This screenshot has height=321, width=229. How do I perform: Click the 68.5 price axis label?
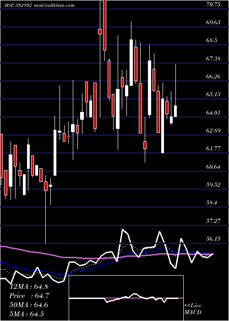coord(212,40)
